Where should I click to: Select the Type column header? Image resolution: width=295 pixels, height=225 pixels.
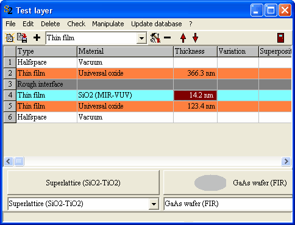click(47, 51)
